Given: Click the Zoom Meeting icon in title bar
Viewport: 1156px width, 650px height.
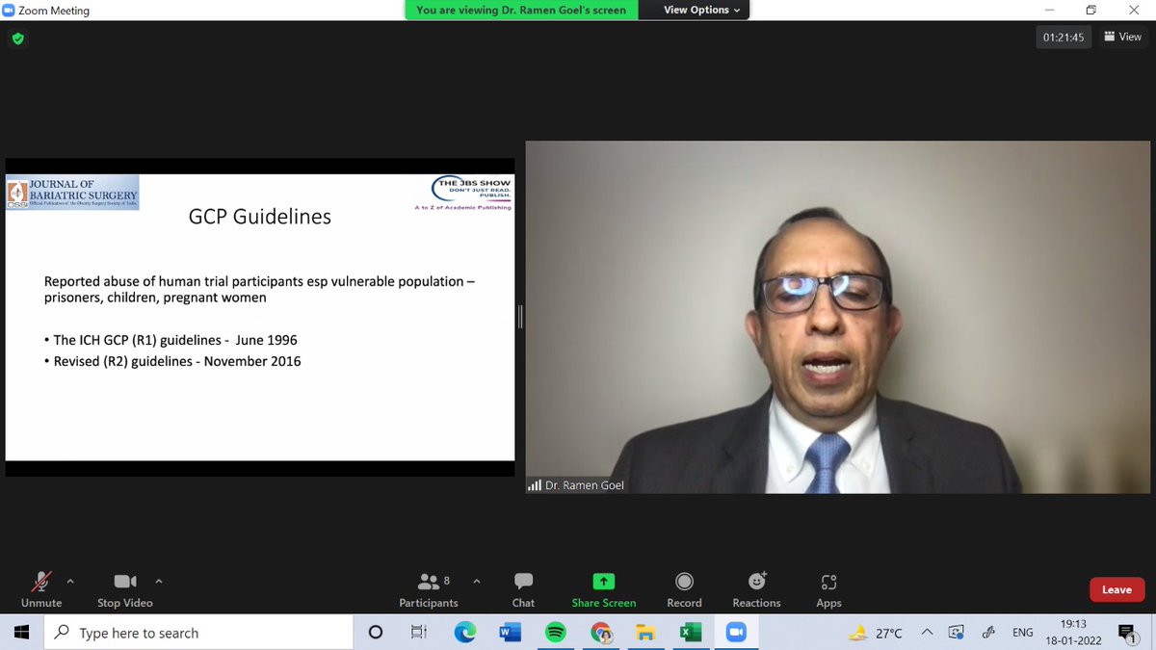Looking at the screenshot, I should pyautogui.click(x=9, y=11).
